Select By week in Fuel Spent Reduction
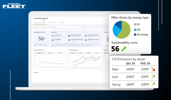This screenshot has height=100, width=171. coord(39,53)
